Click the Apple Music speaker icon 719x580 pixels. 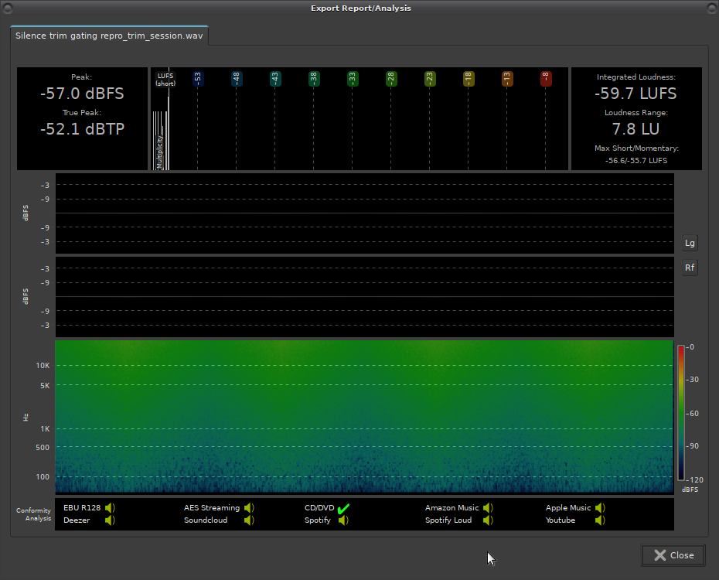tap(600, 508)
